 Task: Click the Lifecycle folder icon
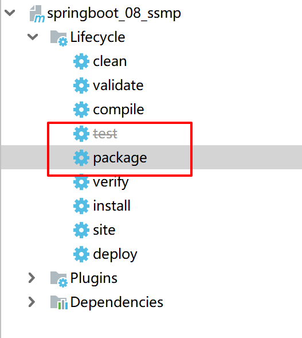click(58, 38)
